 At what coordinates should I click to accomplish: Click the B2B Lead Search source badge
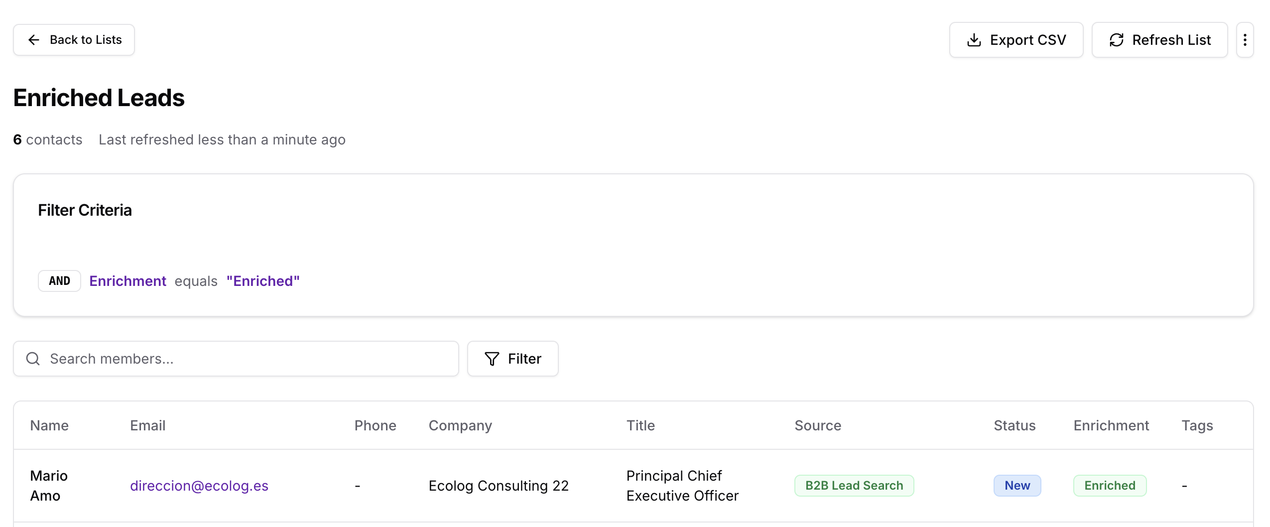(854, 486)
